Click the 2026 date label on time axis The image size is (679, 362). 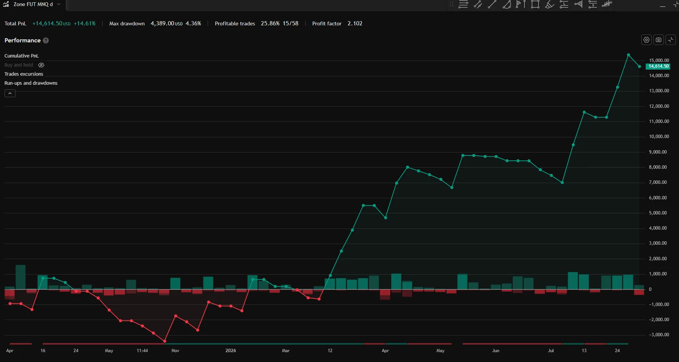[x=231, y=351]
